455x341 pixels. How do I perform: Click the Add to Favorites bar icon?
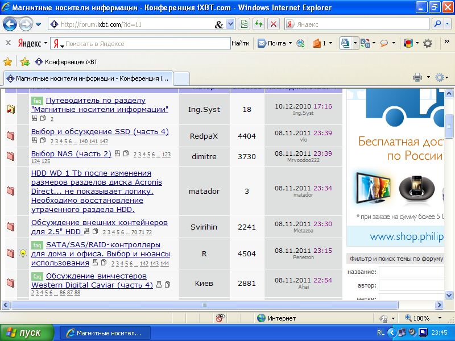[25, 62]
